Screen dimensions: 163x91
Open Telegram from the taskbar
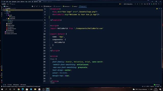[31, 89]
